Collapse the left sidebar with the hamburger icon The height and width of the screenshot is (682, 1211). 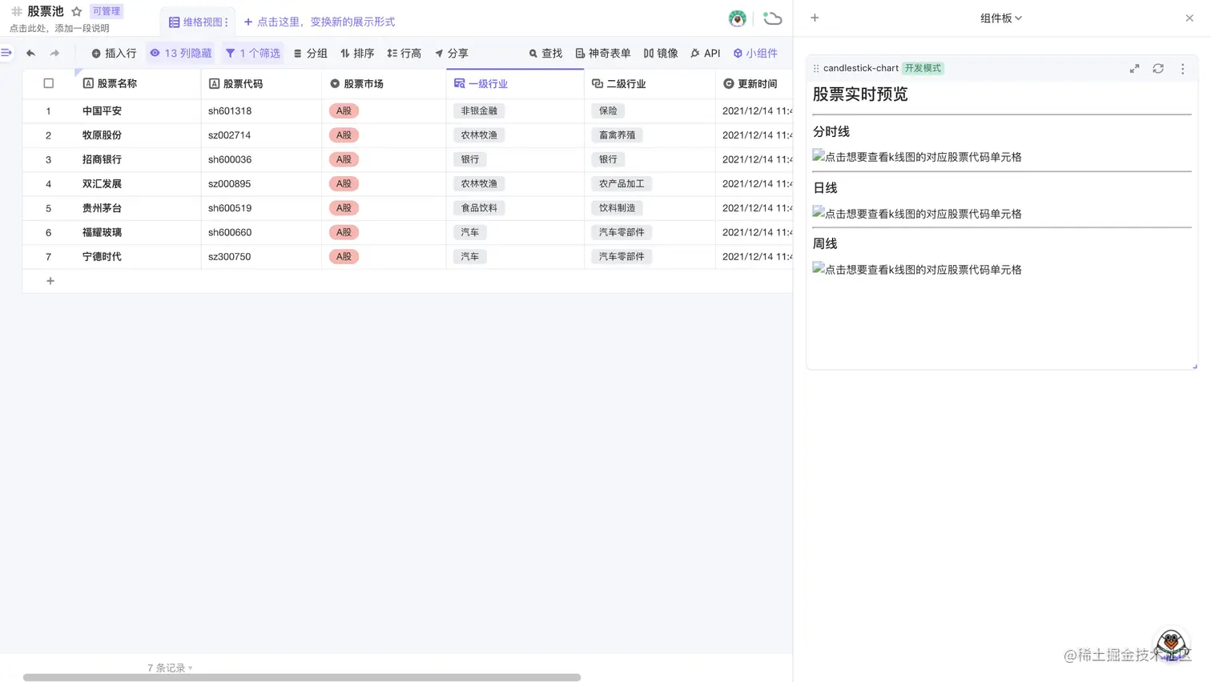pos(8,53)
